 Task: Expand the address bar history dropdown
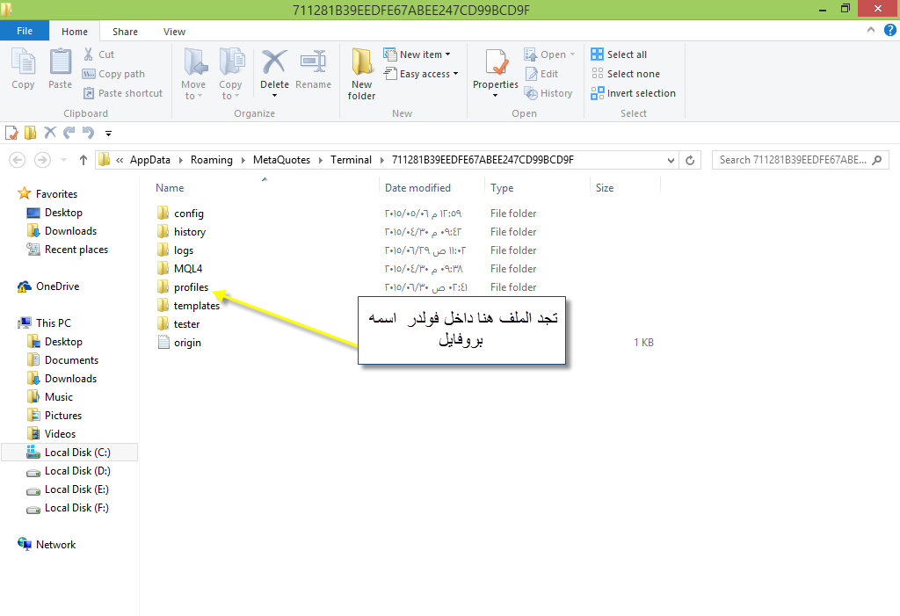[x=671, y=160]
